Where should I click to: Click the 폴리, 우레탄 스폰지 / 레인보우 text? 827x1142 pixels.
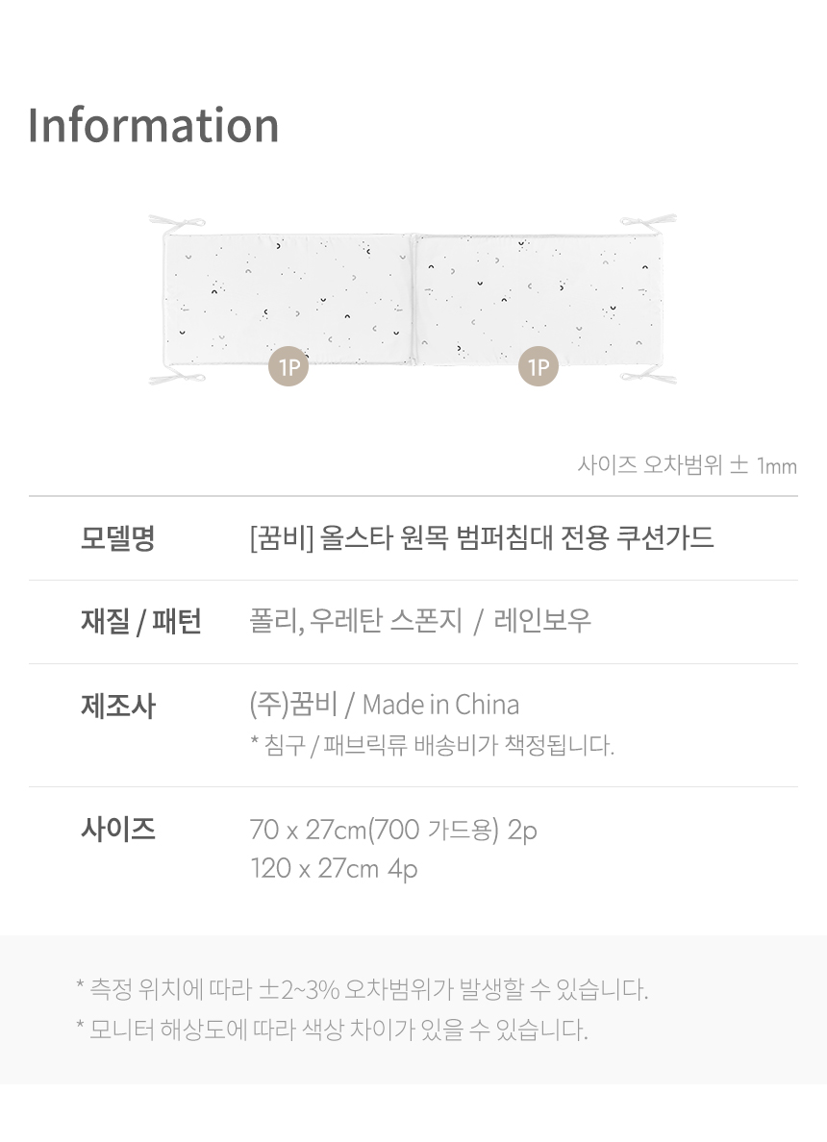coord(419,622)
